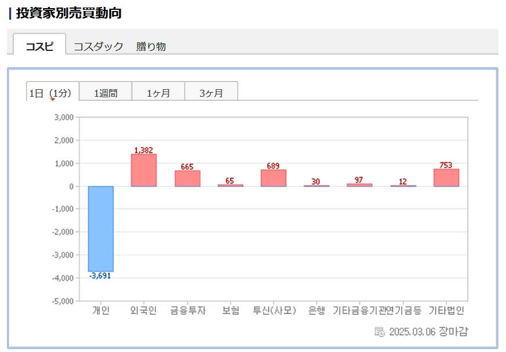Click the calendar icon beside the 2025.03.06 date
The width and height of the screenshot is (506, 352).
(380, 332)
